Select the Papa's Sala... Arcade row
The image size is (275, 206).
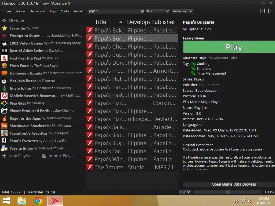click(132, 127)
